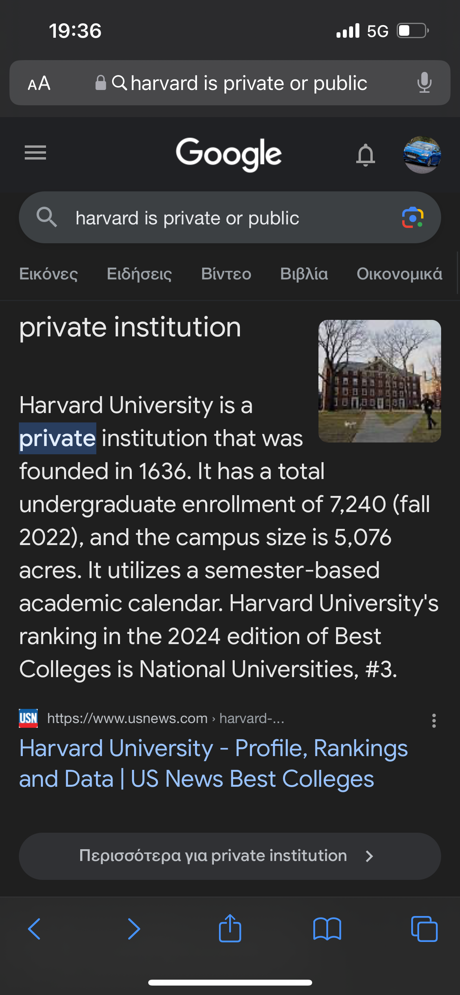Launch Google Lens camera search
460x995 pixels.
pyautogui.click(x=412, y=217)
